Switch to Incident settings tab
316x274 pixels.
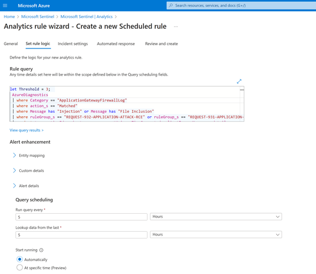[x=73, y=44]
